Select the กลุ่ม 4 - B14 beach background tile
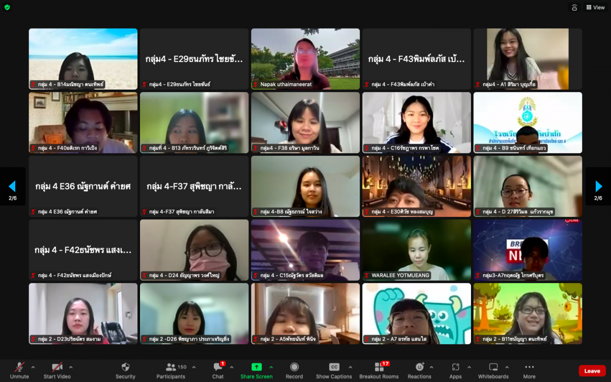 click(x=83, y=59)
